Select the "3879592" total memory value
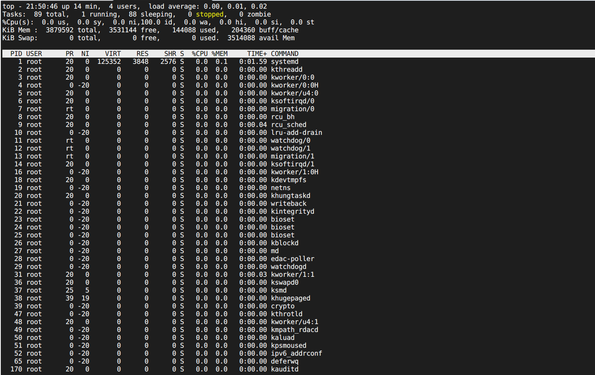The height and width of the screenshot is (375, 595). pos(60,30)
